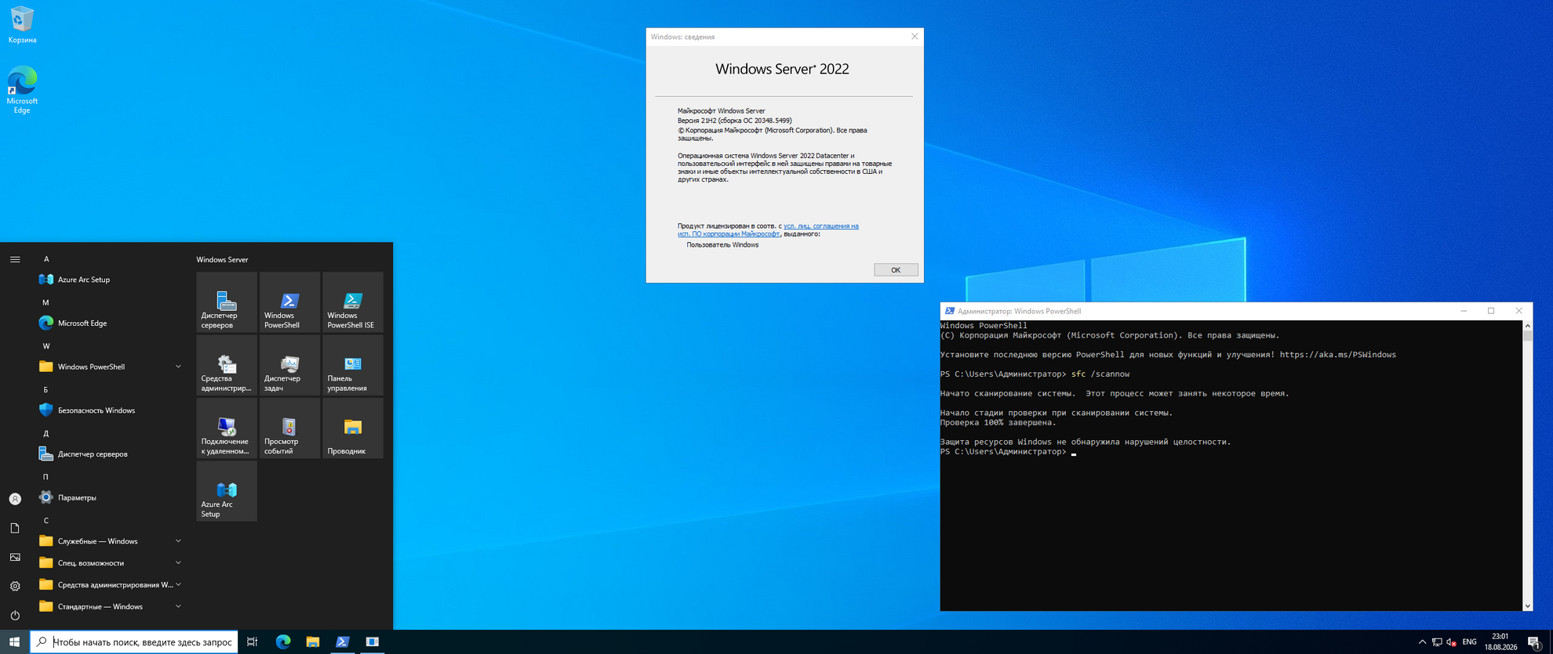
Task: Open Documents from the Start left rail
Action: point(15,528)
